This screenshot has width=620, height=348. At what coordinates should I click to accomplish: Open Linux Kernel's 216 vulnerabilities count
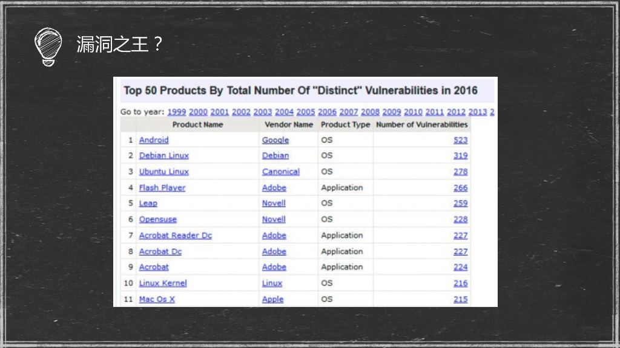point(460,283)
